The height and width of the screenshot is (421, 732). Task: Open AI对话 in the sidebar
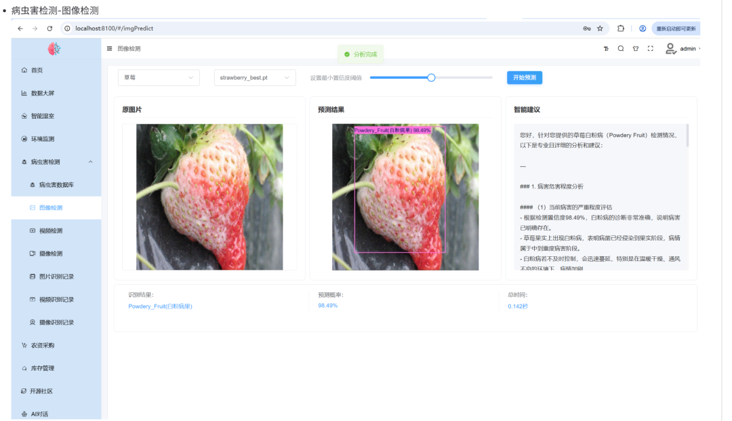point(56,414)
